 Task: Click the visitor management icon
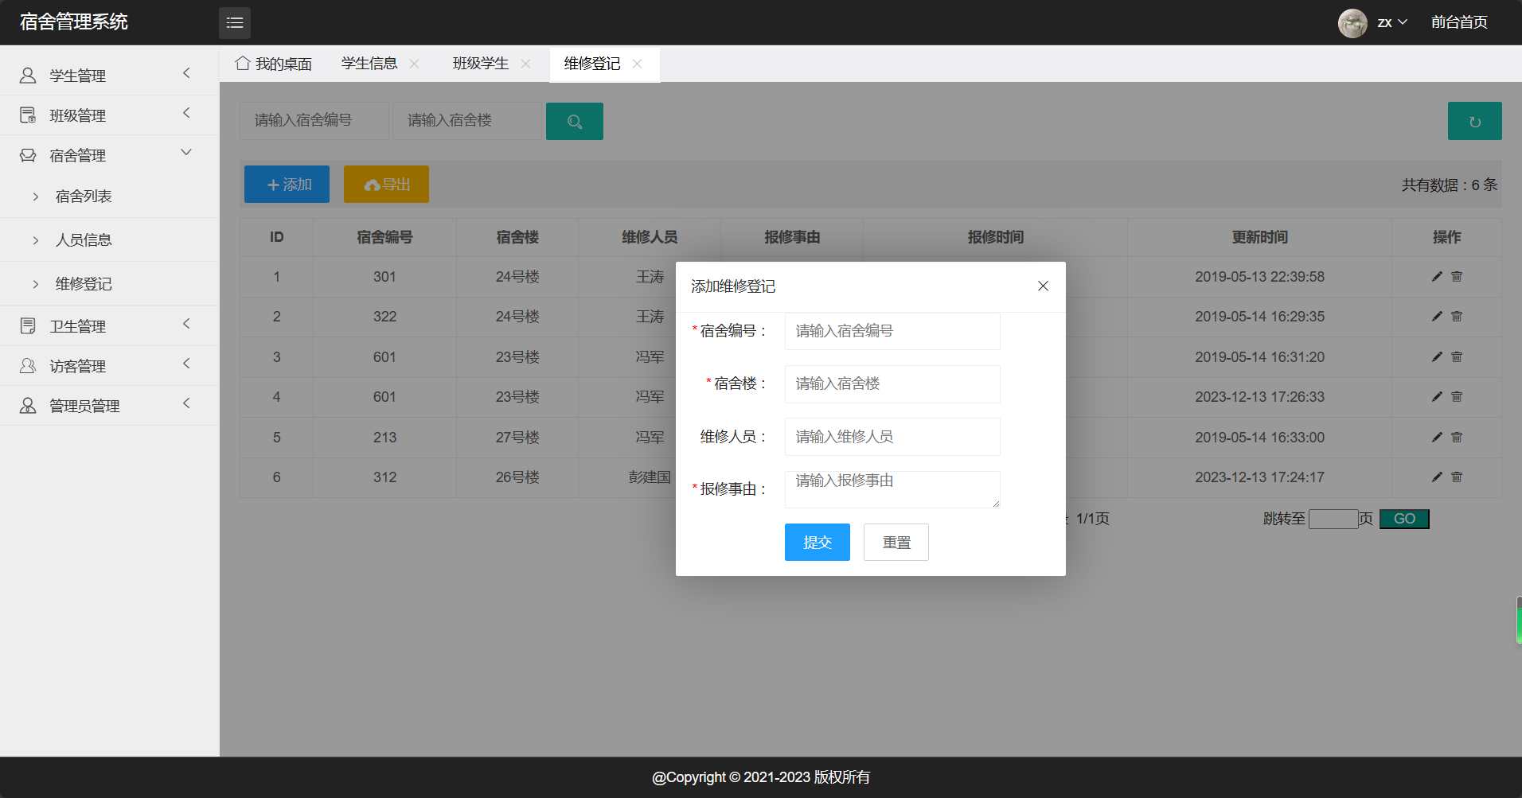coord(28,366)
